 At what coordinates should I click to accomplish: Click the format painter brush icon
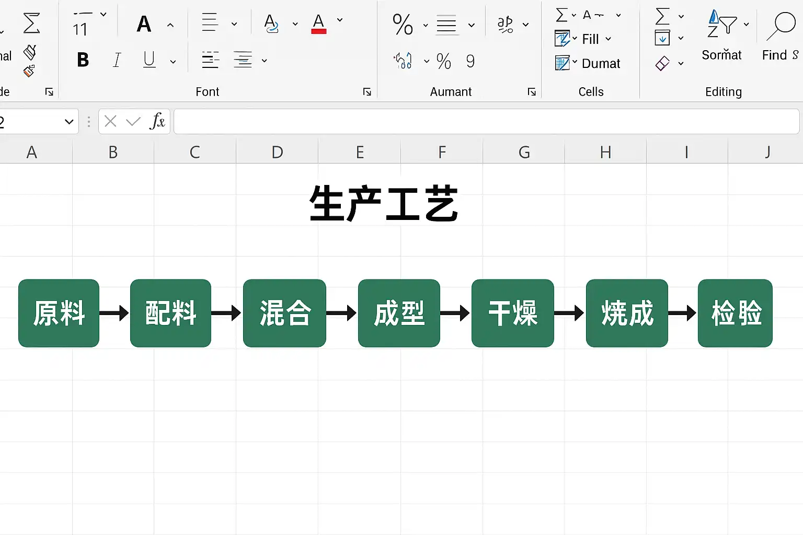(30, 52)
